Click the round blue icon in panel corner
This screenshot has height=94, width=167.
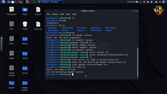pos(164,2)
